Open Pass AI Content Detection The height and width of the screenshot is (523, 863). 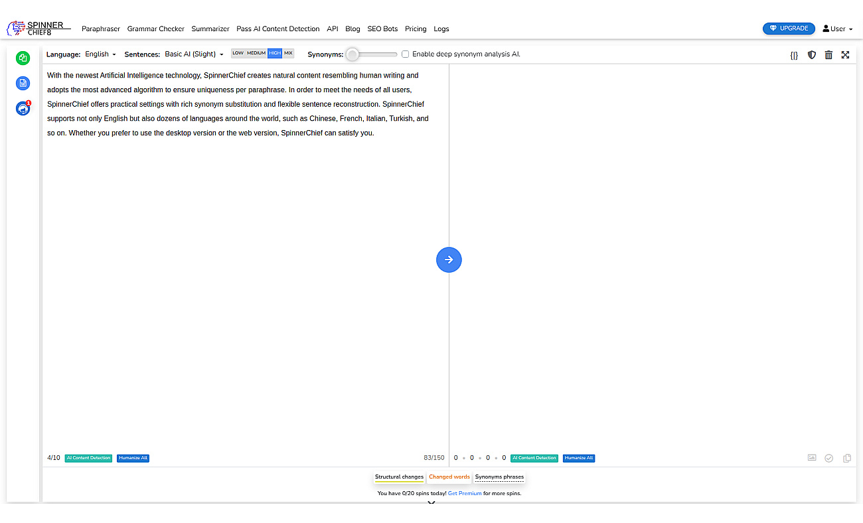pyautogui.click(x=278, y=29)
